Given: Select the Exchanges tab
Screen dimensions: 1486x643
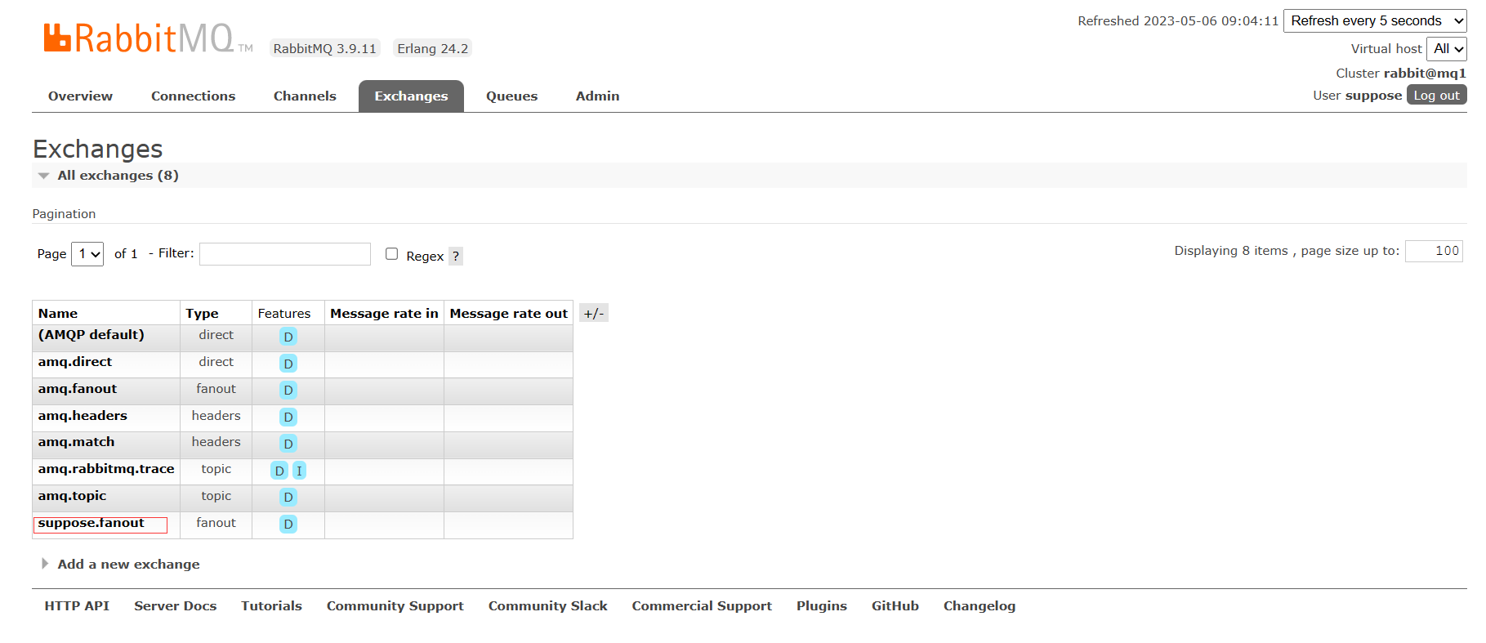Looking at the screenshot, I should pyautogui.click(x=411, y=96).
